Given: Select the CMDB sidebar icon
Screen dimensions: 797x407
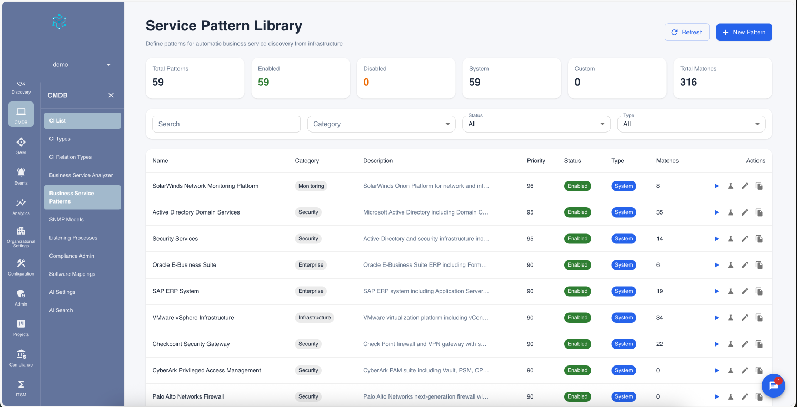Looking at the screenshot, I should point(21,114).
